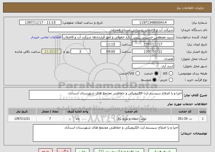Viewport: 215px width, 152px height.
Task: Click row number 1 cell
Action: (203, 119)
